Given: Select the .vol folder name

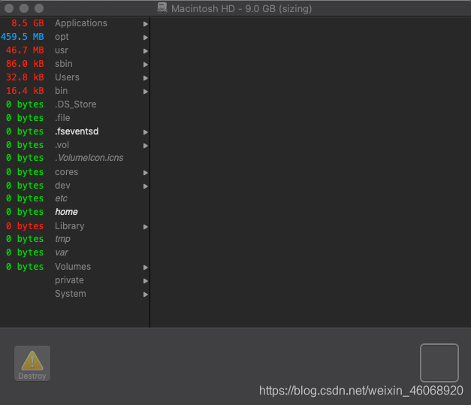Looking at the screenshot, I should (x=62, y=145).
